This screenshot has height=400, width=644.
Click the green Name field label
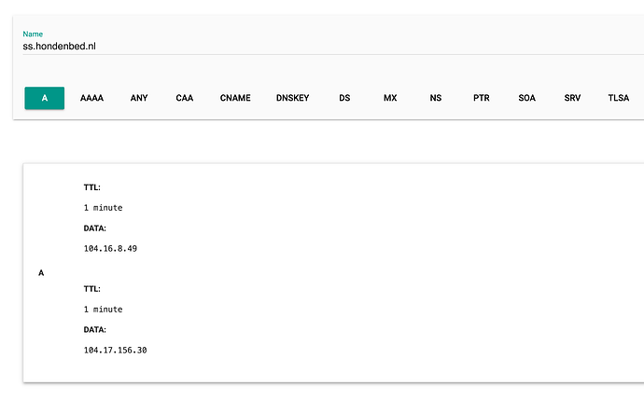(x=33, y=34)
